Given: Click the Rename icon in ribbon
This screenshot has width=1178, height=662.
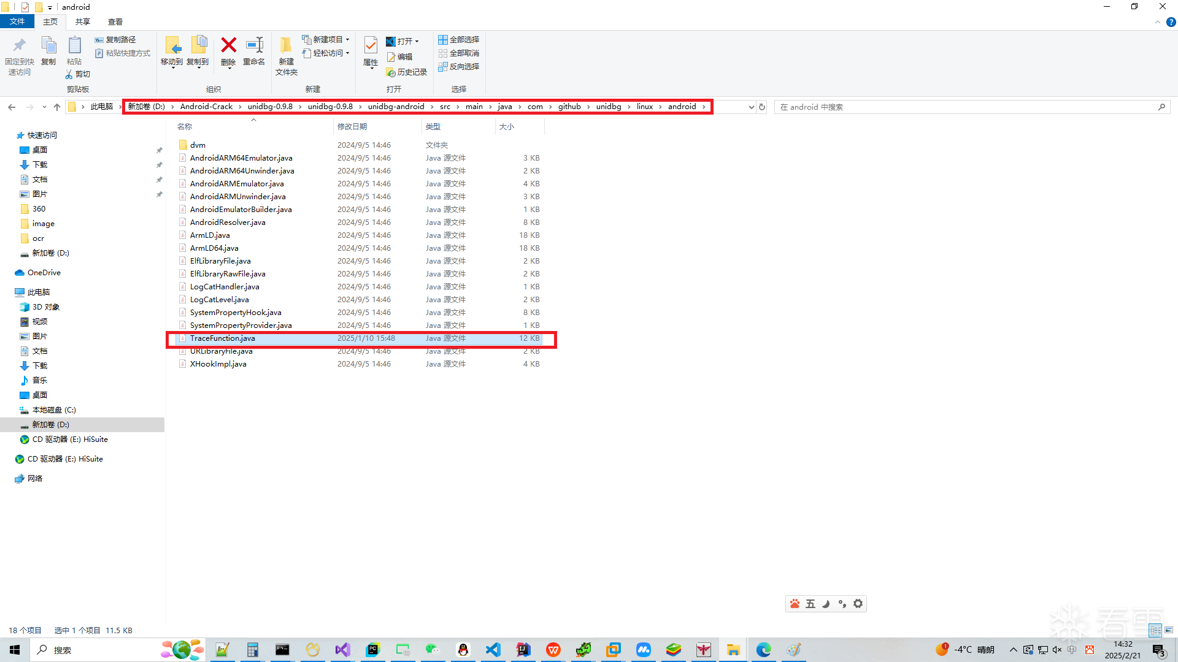Looking at the screenshot, I should [254, 46].
